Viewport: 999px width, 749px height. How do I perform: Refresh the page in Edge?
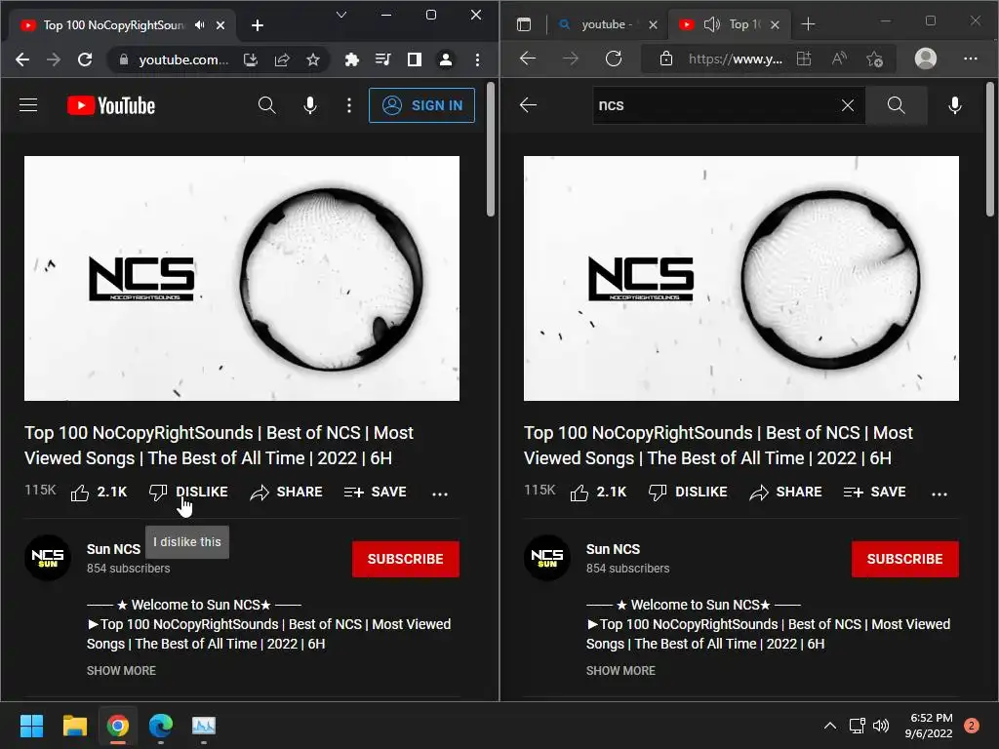point(614,59)
